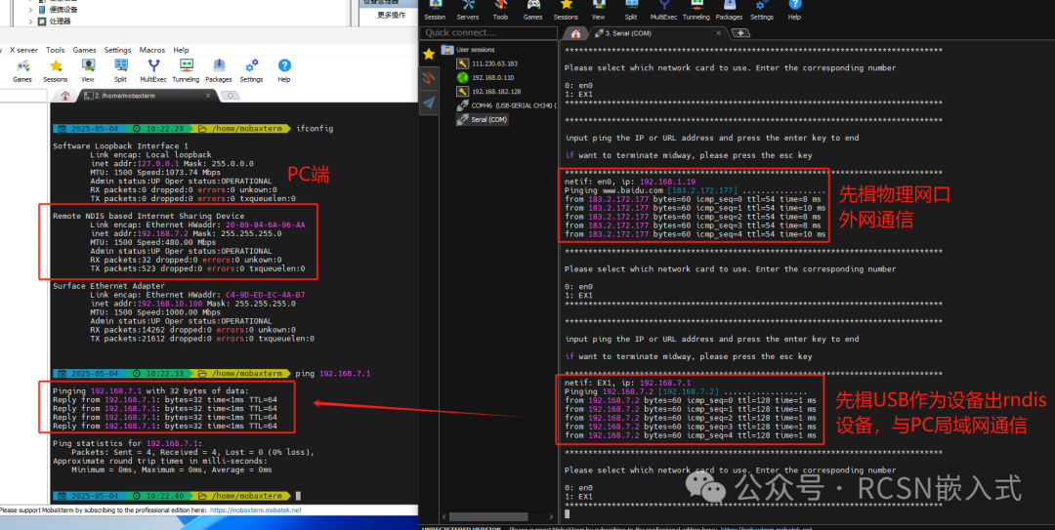Open the Tools icon in the dark MobaXterm toolbar
The height and width of the screenshot is (530, 1055).
point(500,10)
